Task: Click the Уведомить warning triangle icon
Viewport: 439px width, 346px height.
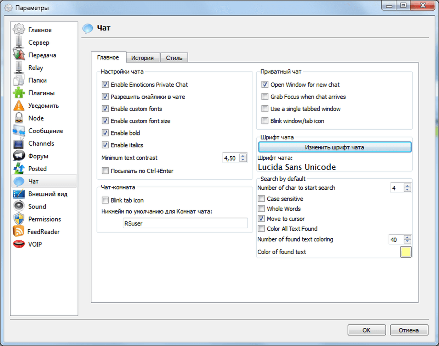Action: point(19,106)
